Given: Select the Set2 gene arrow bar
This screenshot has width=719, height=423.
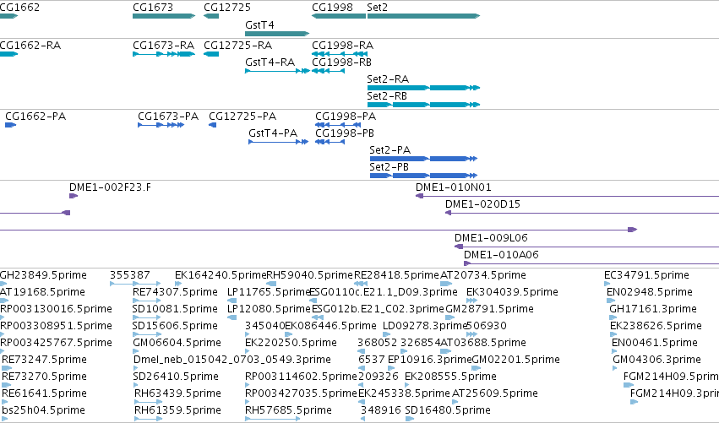Looking at the screenshot, I should pos(423,16).
